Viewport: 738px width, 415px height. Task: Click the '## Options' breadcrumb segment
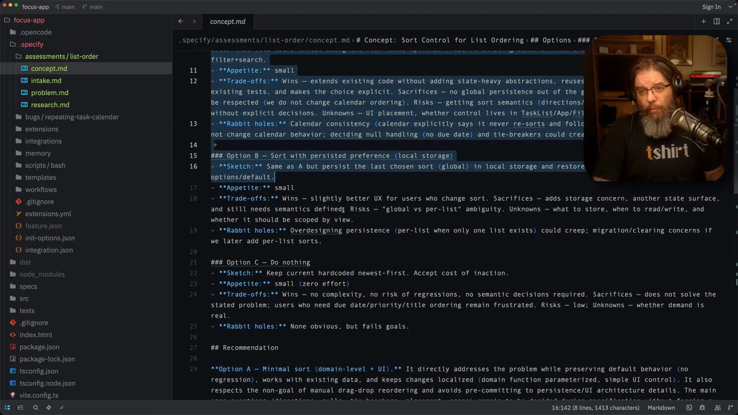click(551, 40)
